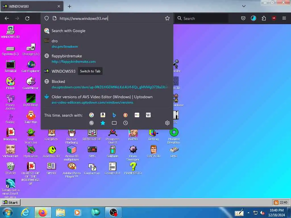Open Contact us icon
Viewport: 291px width, 218px height.
click(x=92, y=169)
